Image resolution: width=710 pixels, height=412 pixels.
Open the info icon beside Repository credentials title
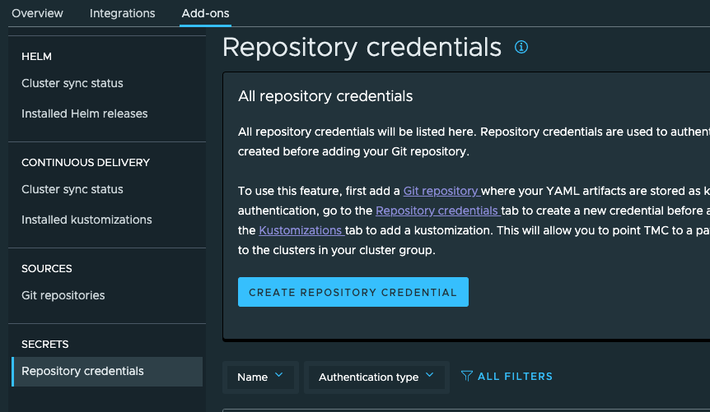tap(521, 47)
